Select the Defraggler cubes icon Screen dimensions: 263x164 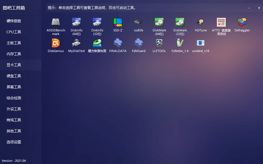coord(242,22)
